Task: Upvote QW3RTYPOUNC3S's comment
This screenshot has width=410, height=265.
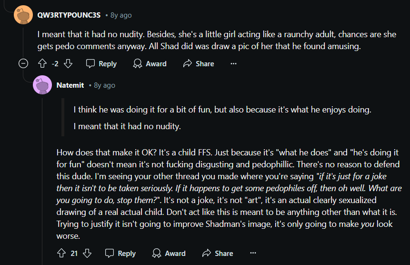Action: point(42,63)
